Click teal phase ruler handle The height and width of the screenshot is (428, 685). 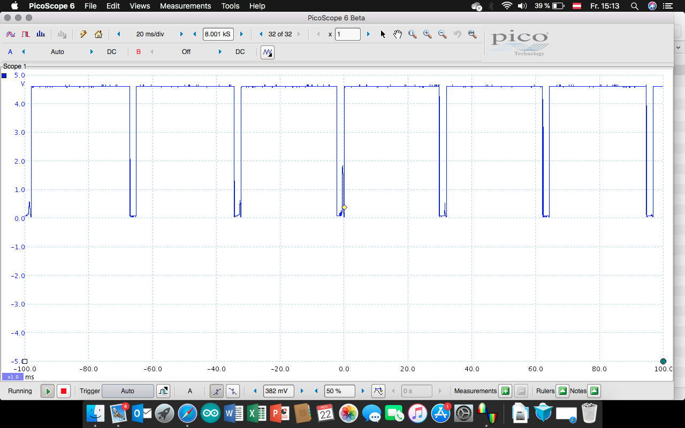[x=664, y=361]
